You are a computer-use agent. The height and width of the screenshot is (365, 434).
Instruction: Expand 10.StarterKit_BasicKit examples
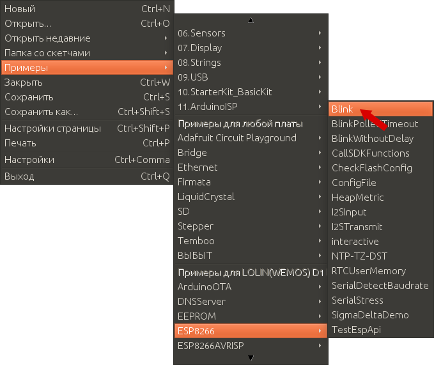coord(251,91)
